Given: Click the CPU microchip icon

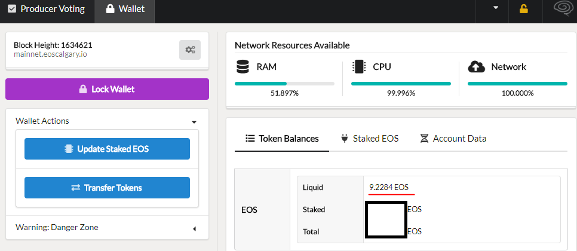Looking at the screenshot, I should 359,66.
